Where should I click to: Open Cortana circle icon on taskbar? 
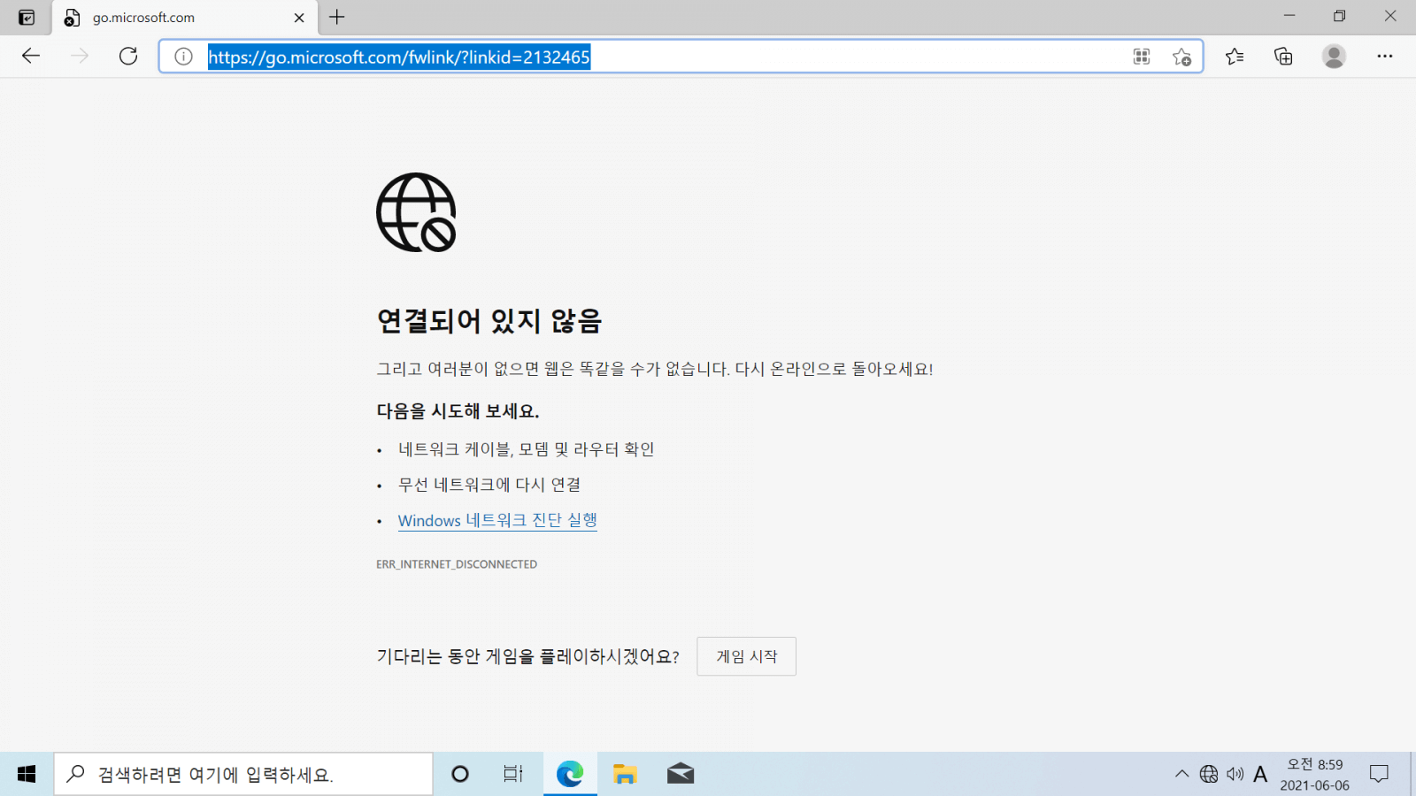[460, 774]
